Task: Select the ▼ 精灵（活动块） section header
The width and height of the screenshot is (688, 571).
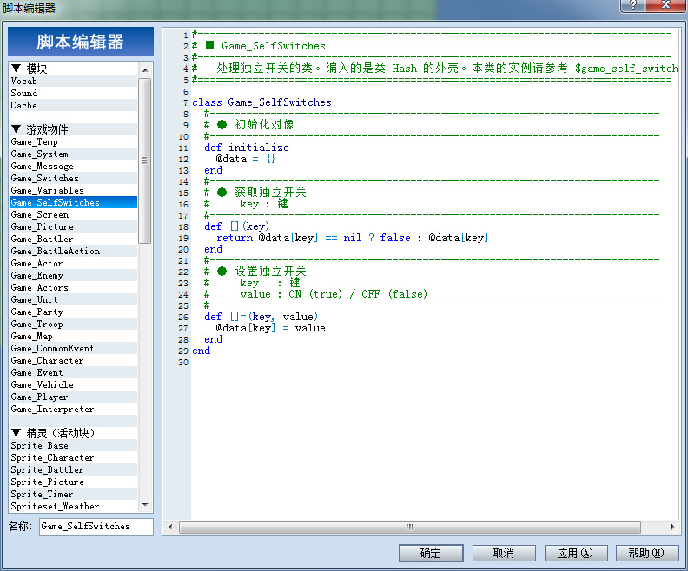Action: (x=73, y=433)
